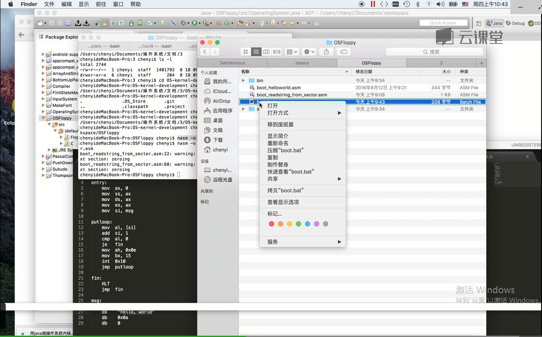The height and width of the screenshot is (337, 542).
Task: Open the arrange-by grouping dropdown
Action: tap(291, 52)
